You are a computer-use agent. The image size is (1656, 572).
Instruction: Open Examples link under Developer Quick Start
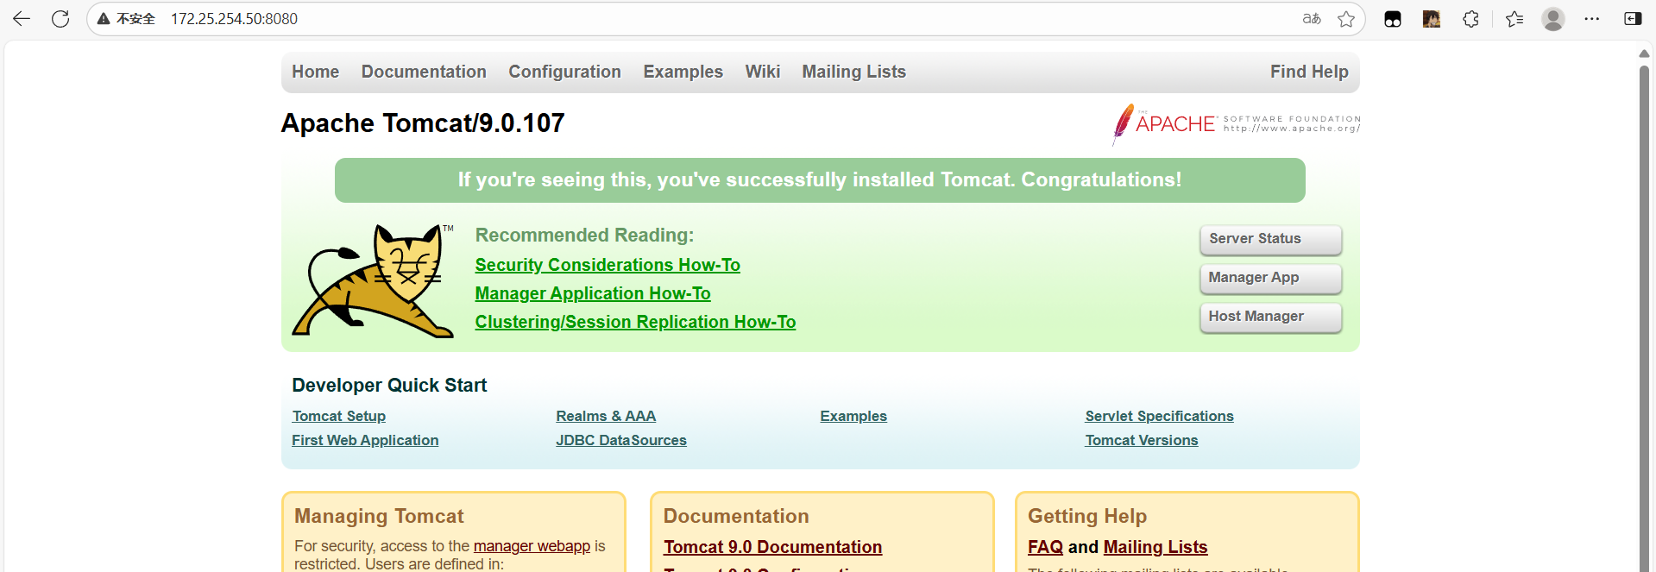click(853, 416)
